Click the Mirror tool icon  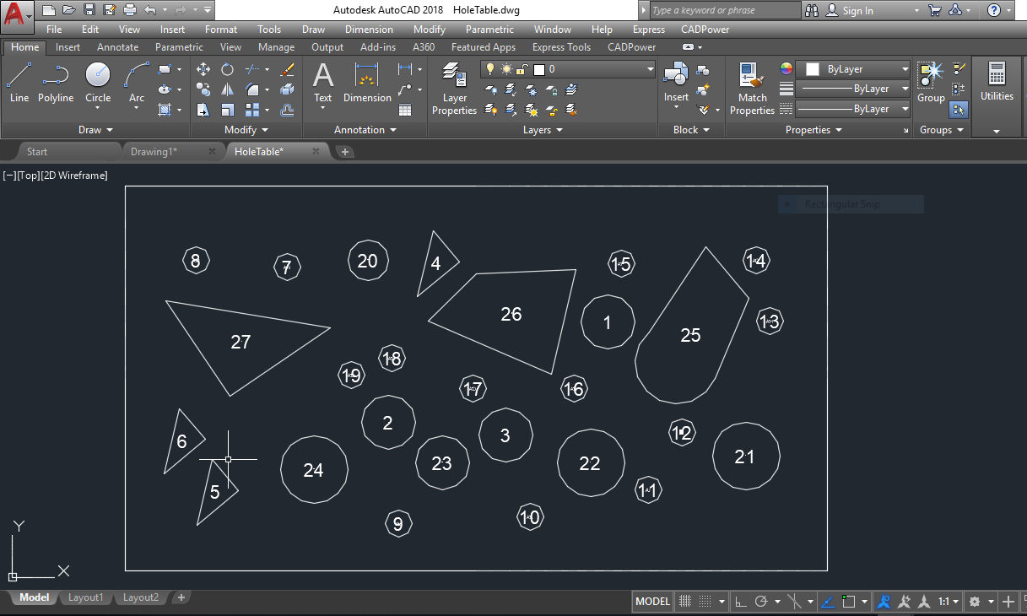(x=227, y=89)
